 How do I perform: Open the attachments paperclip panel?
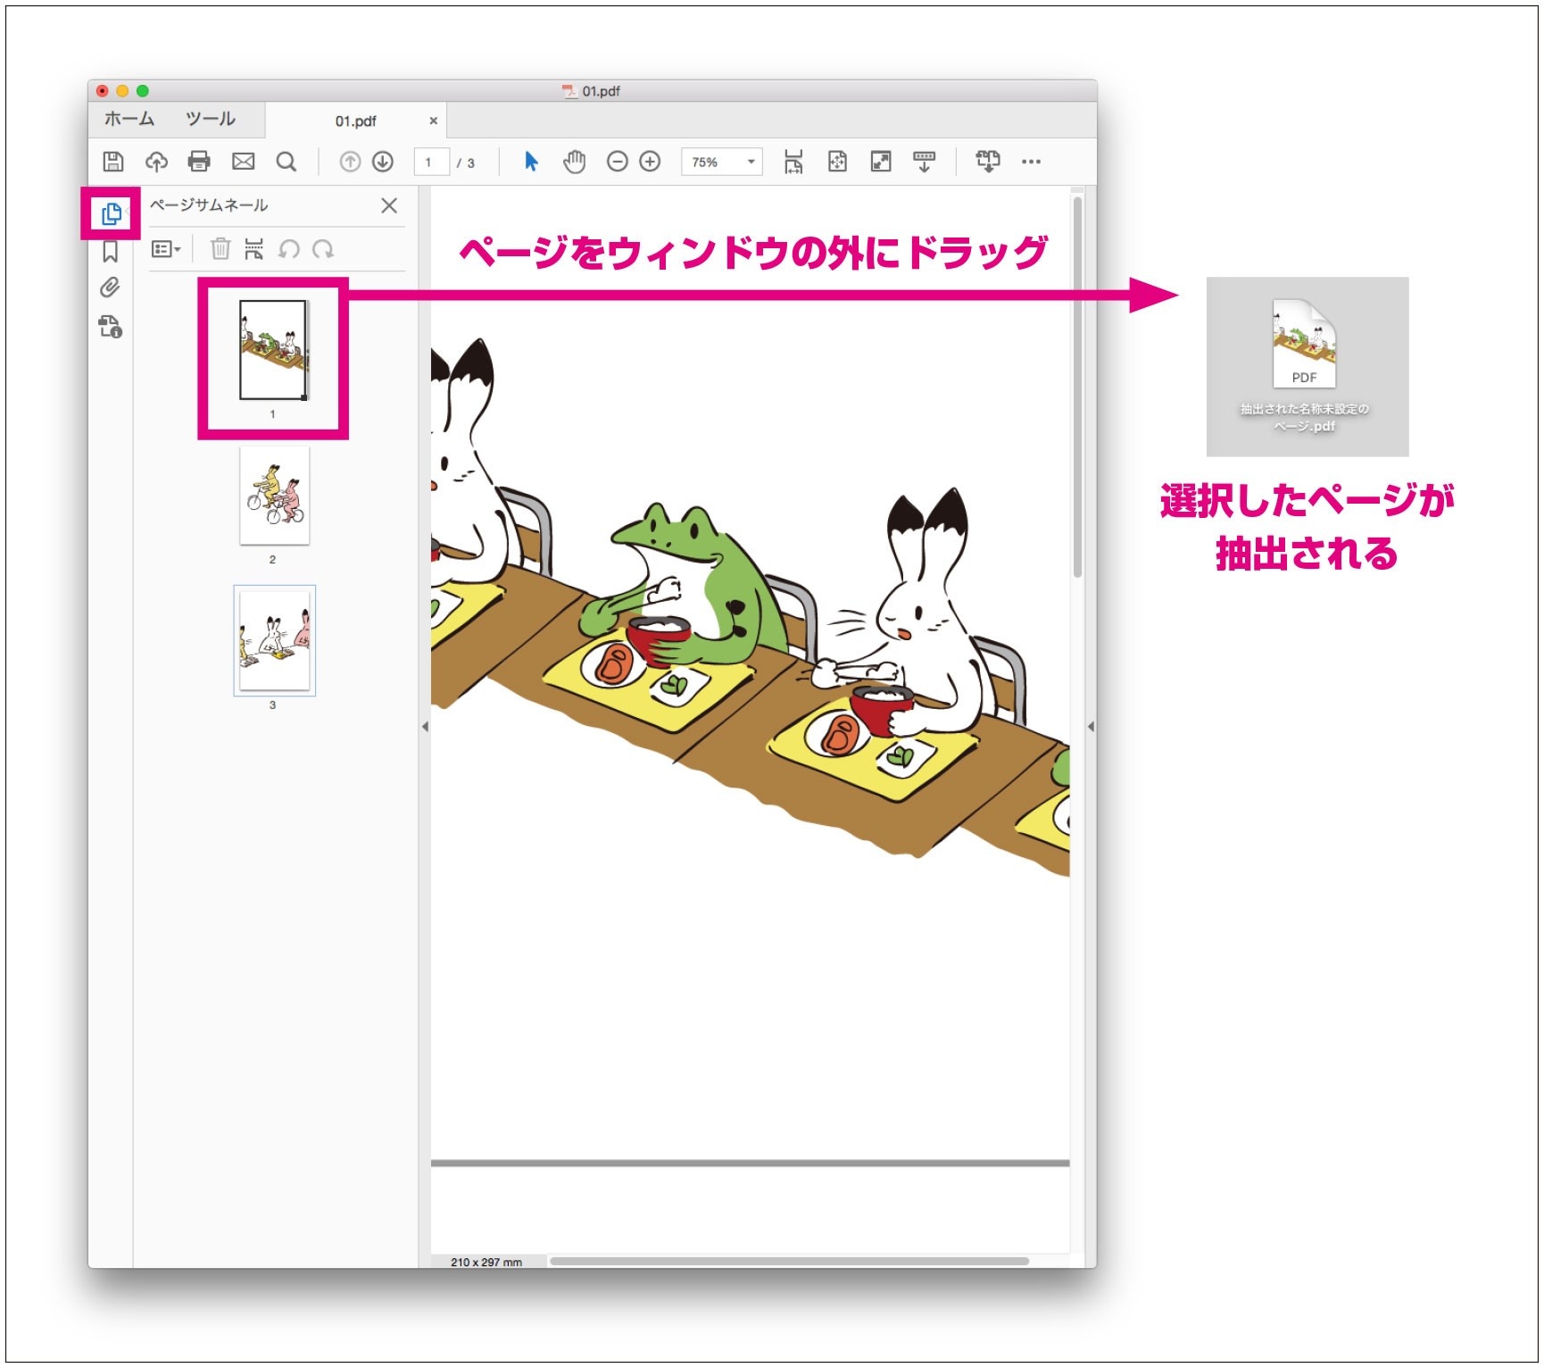point(110,288)
